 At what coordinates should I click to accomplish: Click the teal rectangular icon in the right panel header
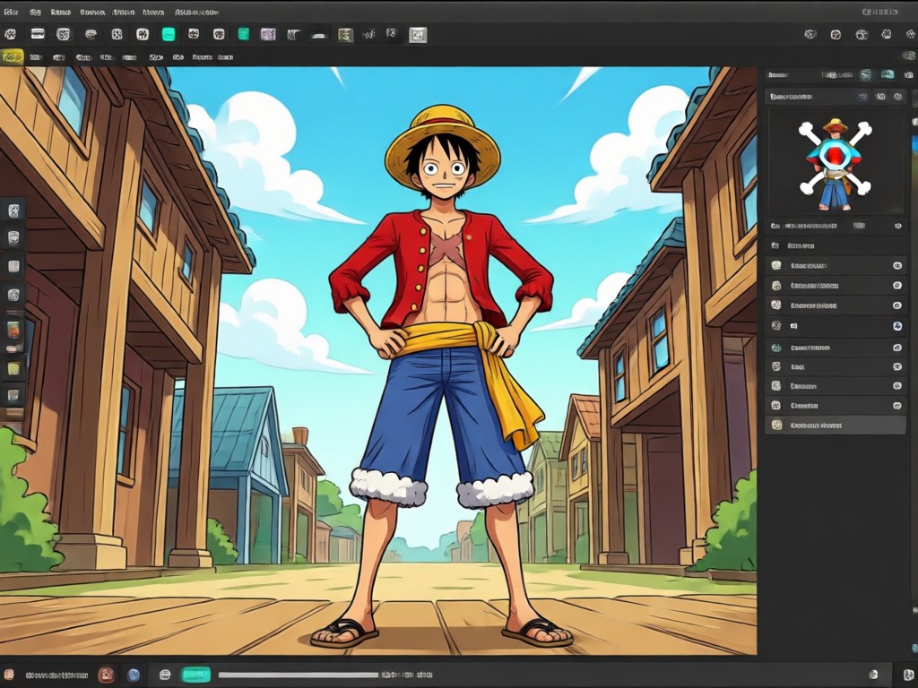point(888,75)
